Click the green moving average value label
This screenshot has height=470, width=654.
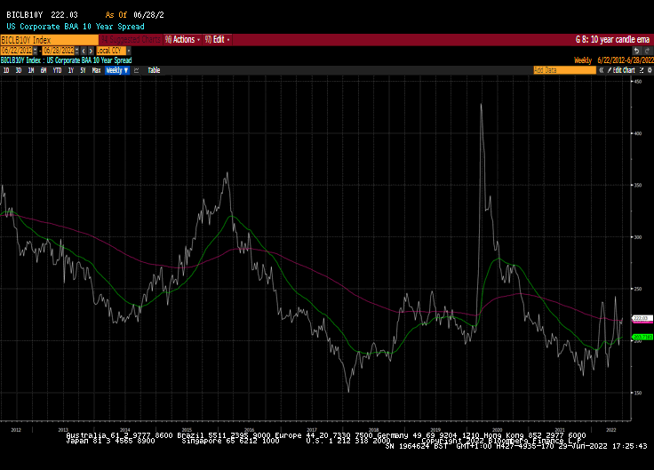click(x=642, y=337)
